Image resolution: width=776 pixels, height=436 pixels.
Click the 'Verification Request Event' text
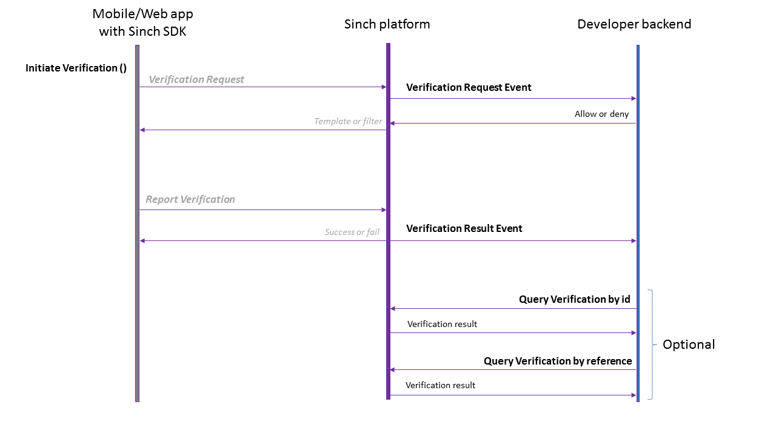(x=469, y=87)
